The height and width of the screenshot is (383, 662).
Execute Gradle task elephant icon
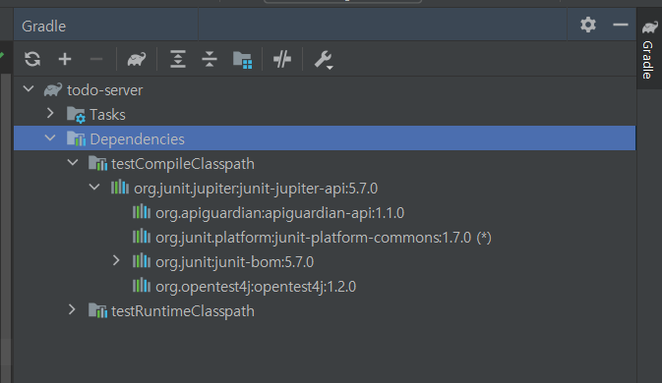pos(137,59)
